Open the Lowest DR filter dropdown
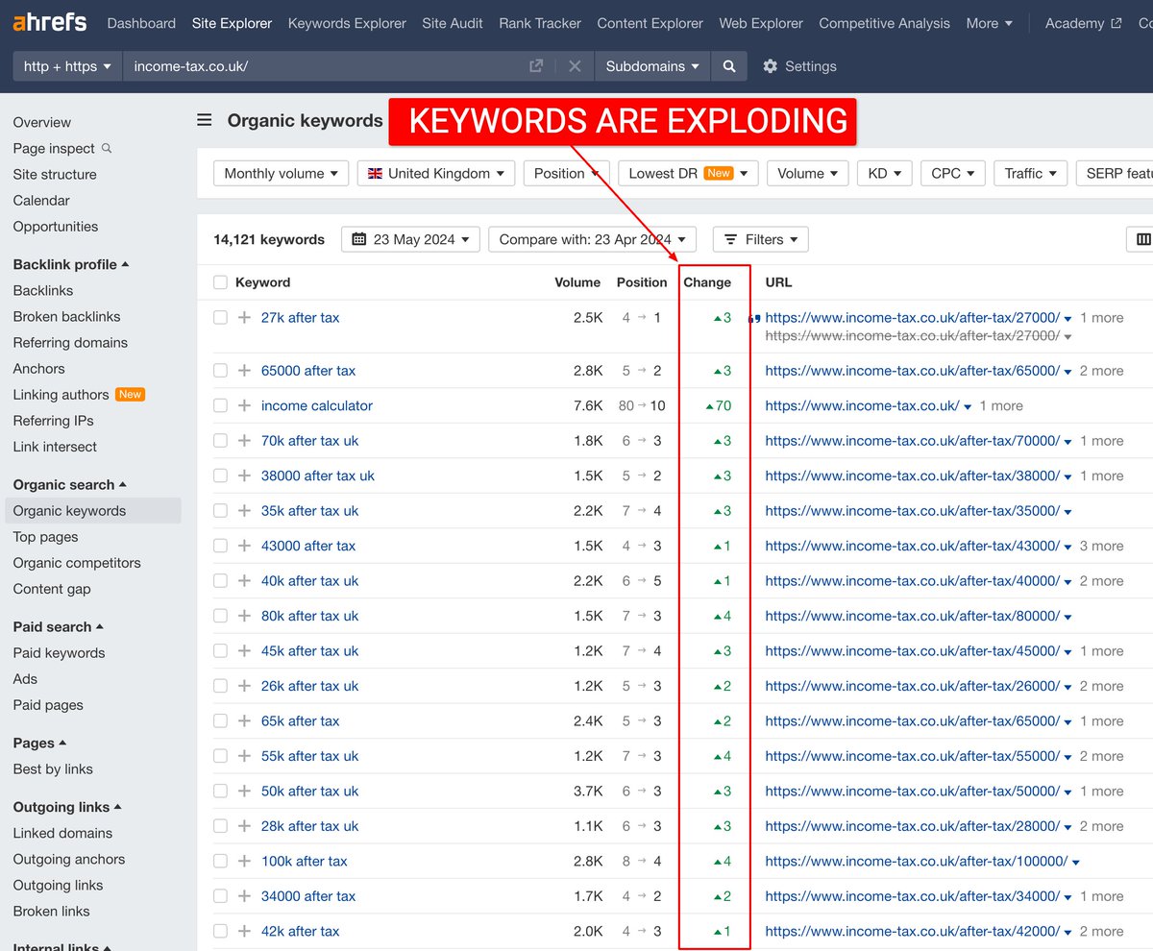 [688, 174]
